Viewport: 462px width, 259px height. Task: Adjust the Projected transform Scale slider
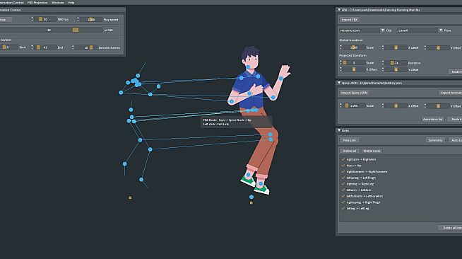click(x=354, y=63)
